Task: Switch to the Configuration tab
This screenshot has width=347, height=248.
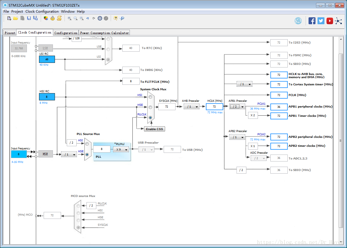Action: pyautogui.click(x=66, y=33)
